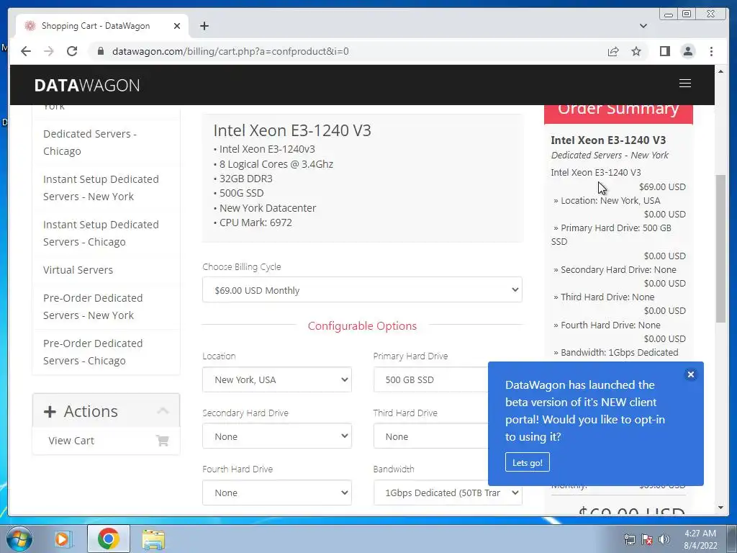Viewport: 737px width, 553px height.
Task: Click the scrollbar up arrow
Action: pyautogui.click(x=720, y=71)
